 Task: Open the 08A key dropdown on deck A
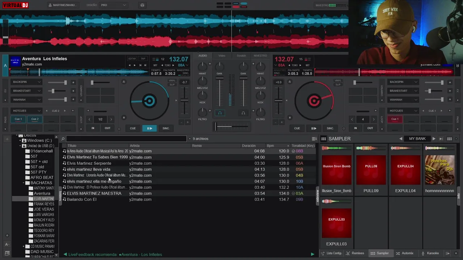coord(183,65)
